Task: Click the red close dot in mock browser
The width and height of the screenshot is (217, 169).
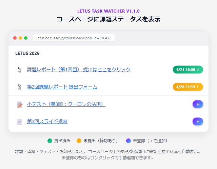Action: [15, 38]
